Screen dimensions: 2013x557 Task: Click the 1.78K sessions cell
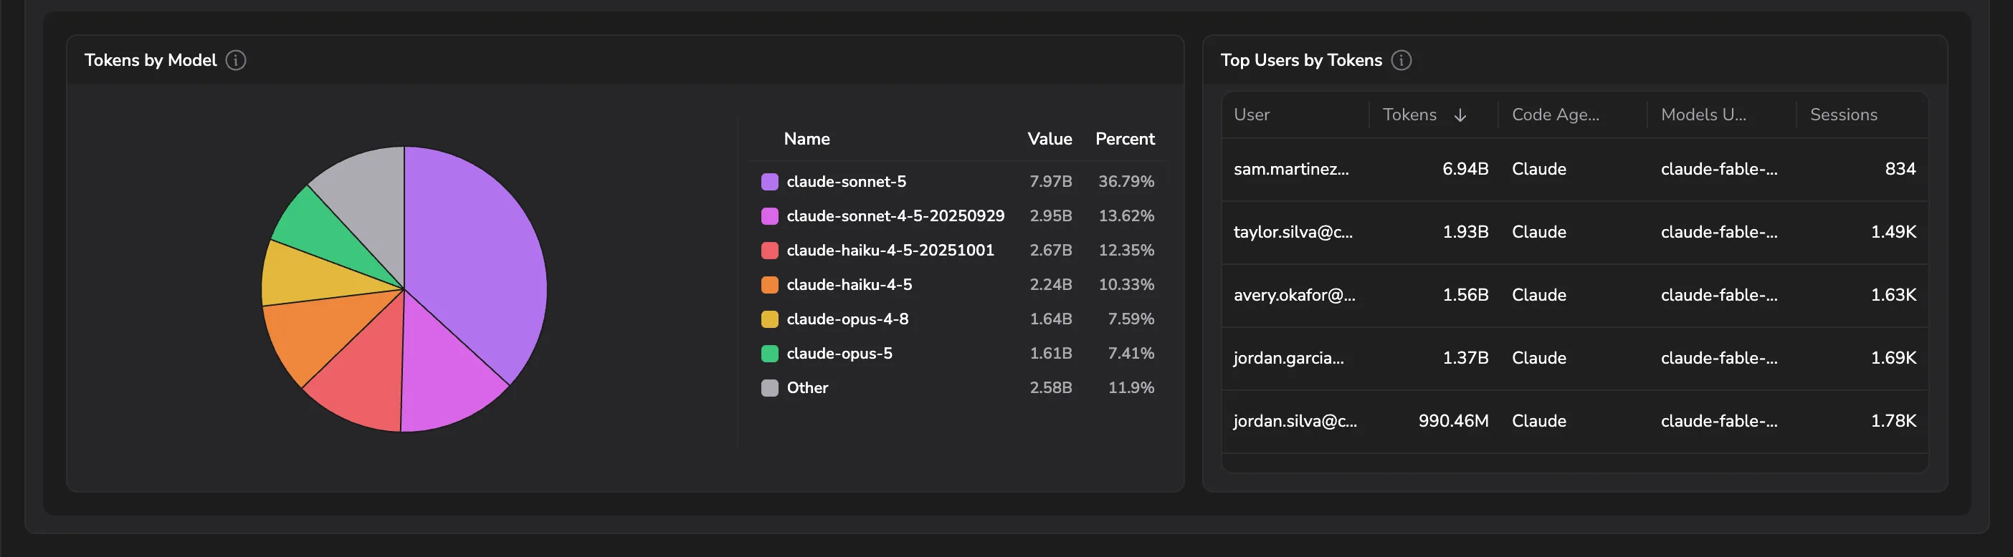pyautogui.click(x=1893, y=422)
